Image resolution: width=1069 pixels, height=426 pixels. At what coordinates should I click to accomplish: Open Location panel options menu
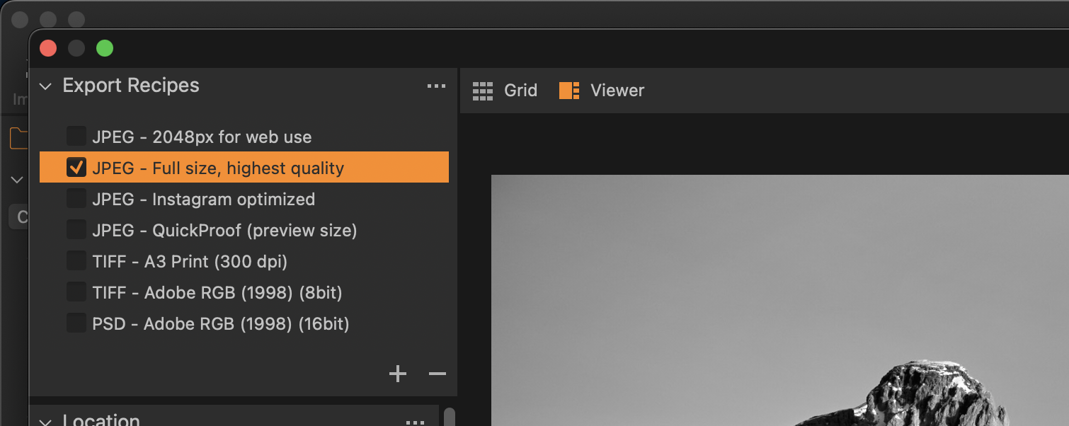415,422
